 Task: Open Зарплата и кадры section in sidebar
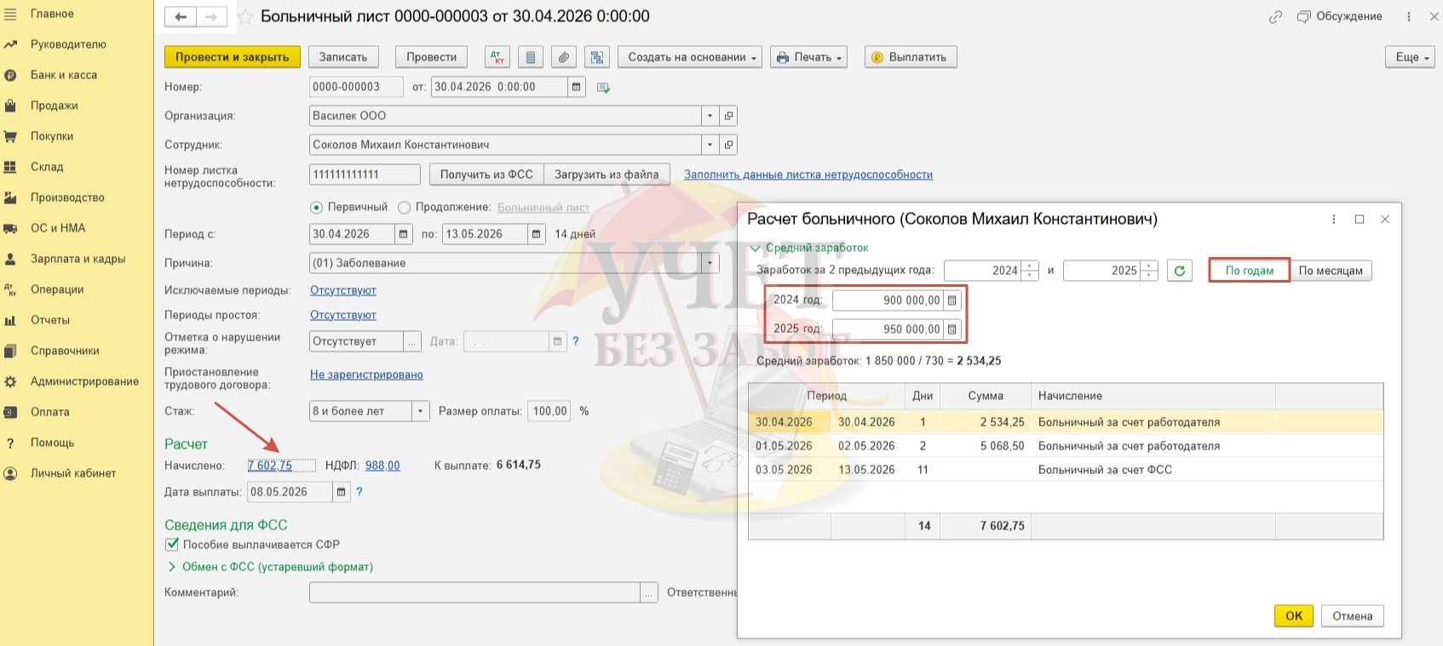coord(78,259)
